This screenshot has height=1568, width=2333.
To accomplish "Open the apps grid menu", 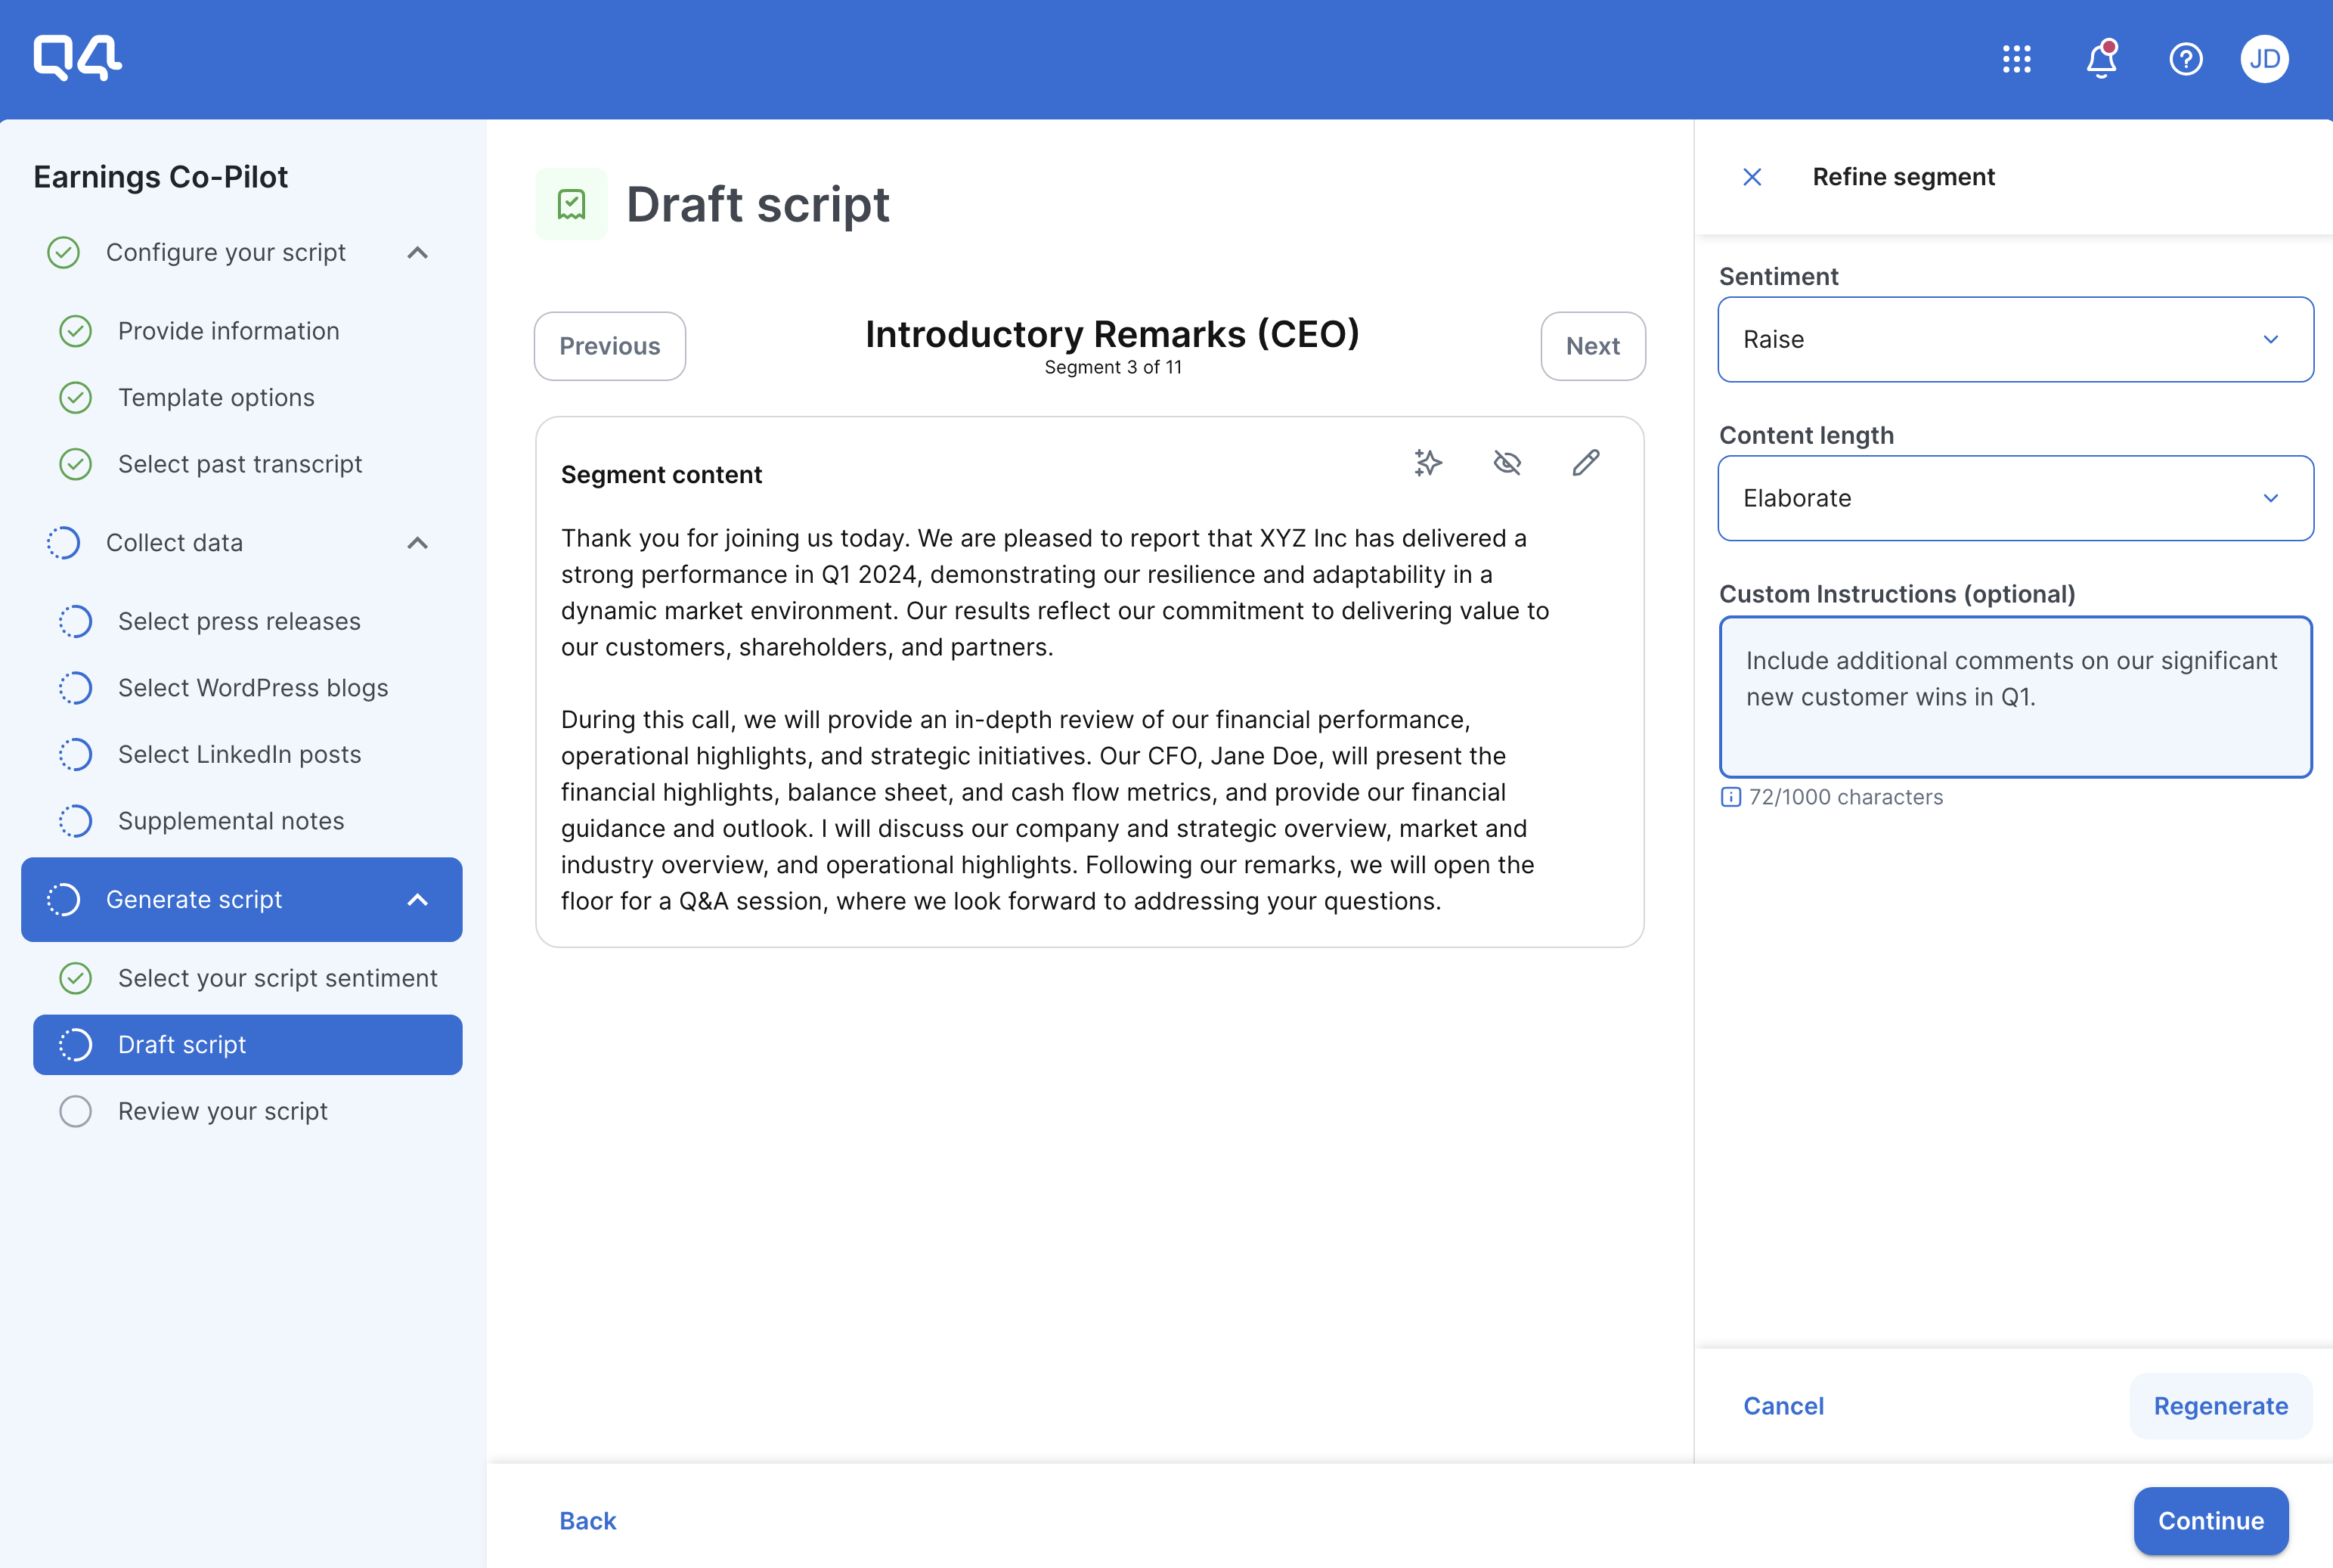I will 2016,59.
